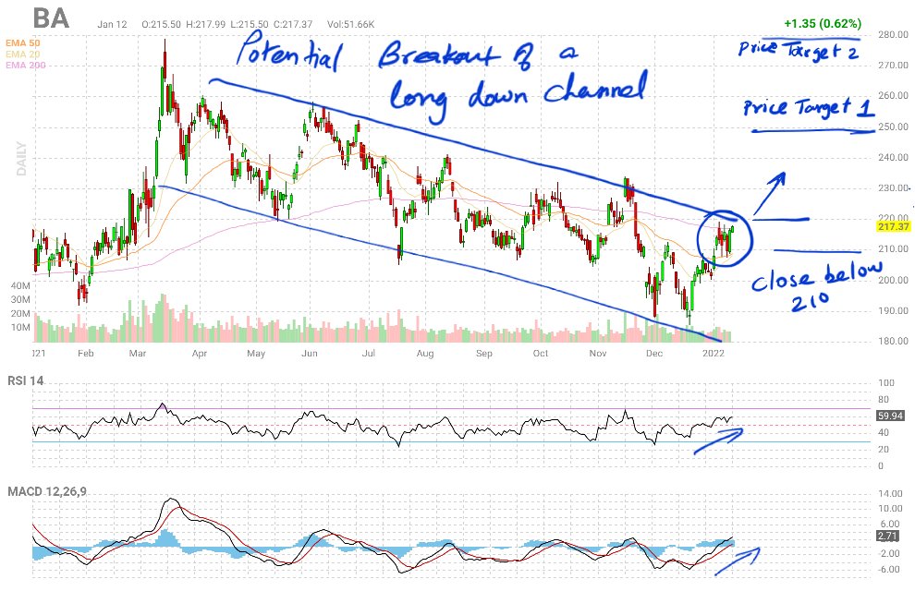
Task: Click the Apr month label
Action: (200, 353)
